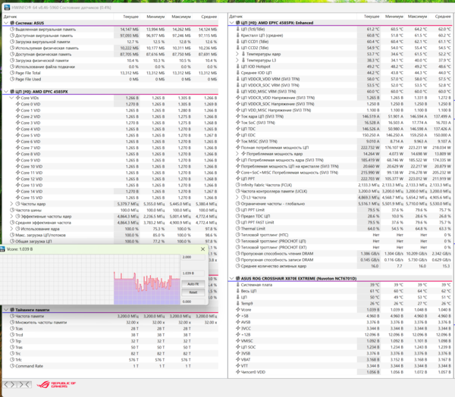Image resolution: width=455 pixels, height=397 pixels.
Task: Click the lightning icon beside ЦП PPT row
Action: pyautogui.click(x=237, y=179)
